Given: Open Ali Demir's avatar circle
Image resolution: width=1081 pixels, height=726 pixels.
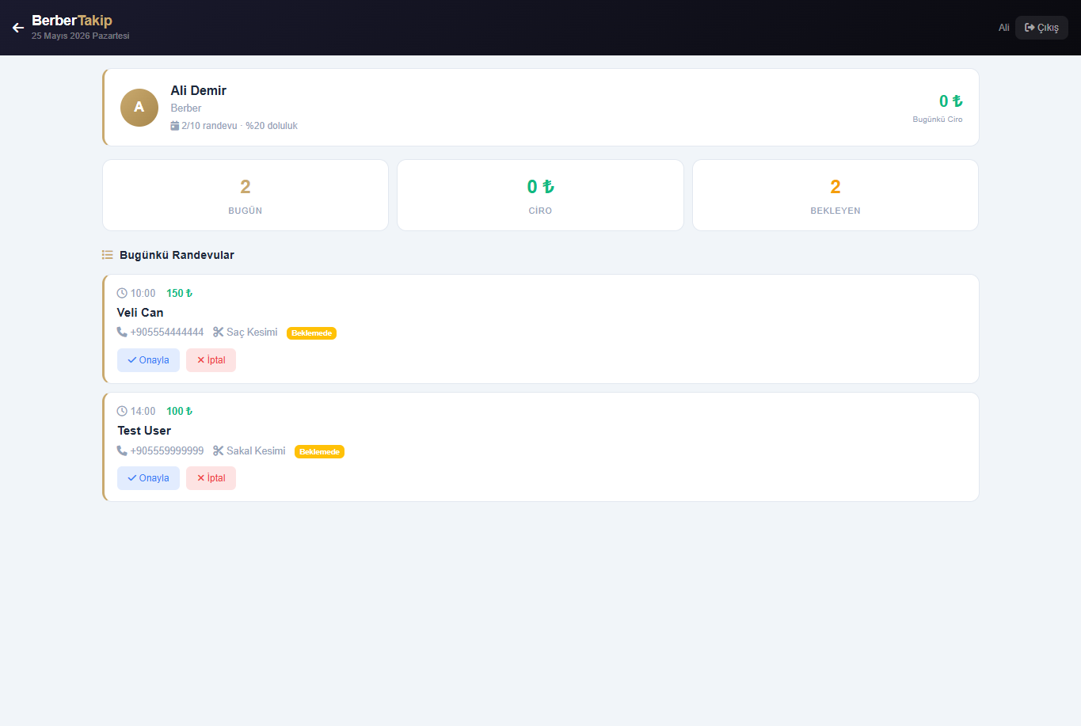Looking at the screenshot, I should 139,108.
